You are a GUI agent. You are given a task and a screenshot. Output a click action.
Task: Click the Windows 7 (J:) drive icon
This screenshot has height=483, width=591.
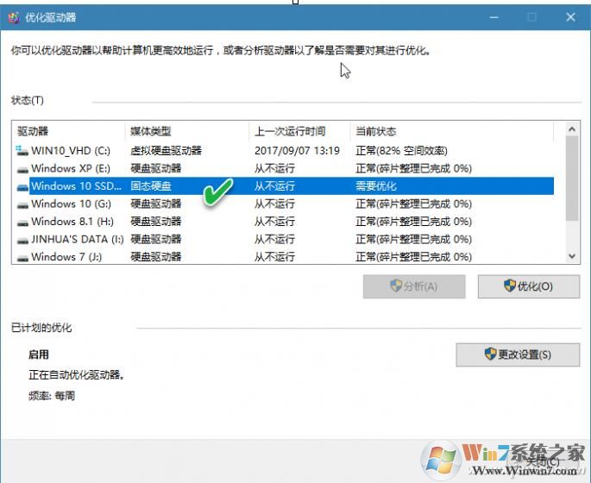(22, 257)
